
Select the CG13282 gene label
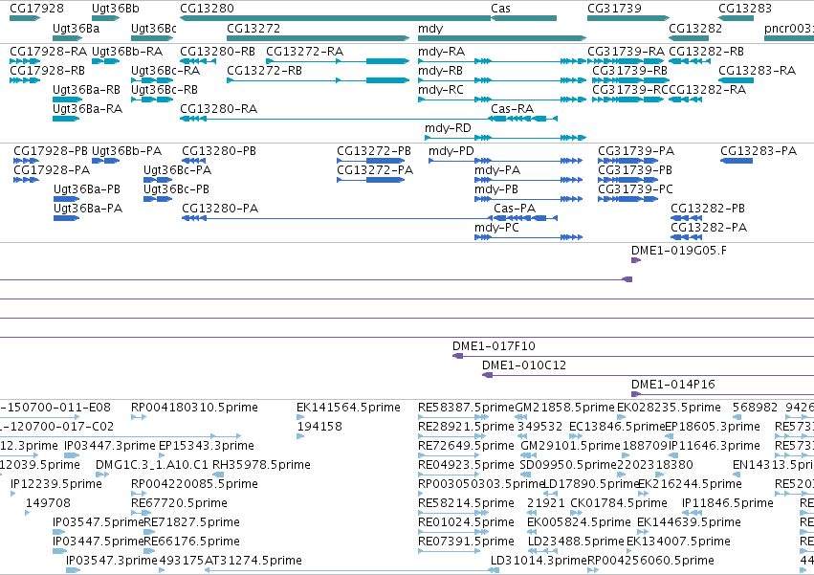point(695,28)
